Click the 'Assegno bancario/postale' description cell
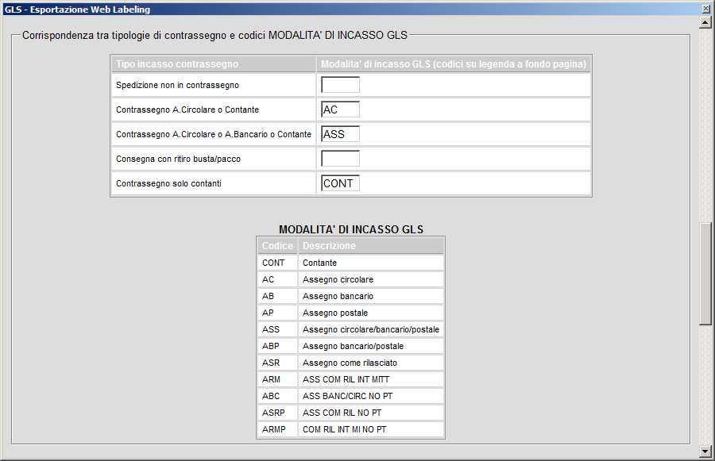 pyautogui.click(x=371, y=346)
